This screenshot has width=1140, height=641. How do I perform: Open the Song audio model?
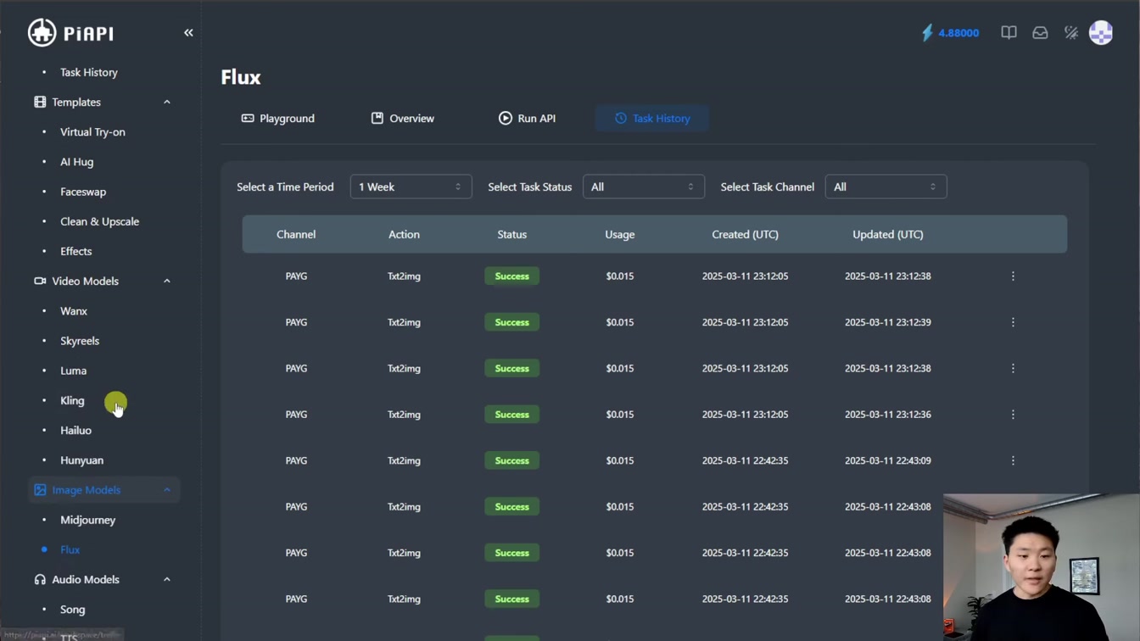coord(72,610)
